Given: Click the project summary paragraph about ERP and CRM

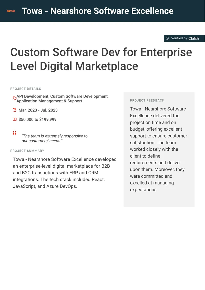Looking at the screenshot, I should 65,173.
